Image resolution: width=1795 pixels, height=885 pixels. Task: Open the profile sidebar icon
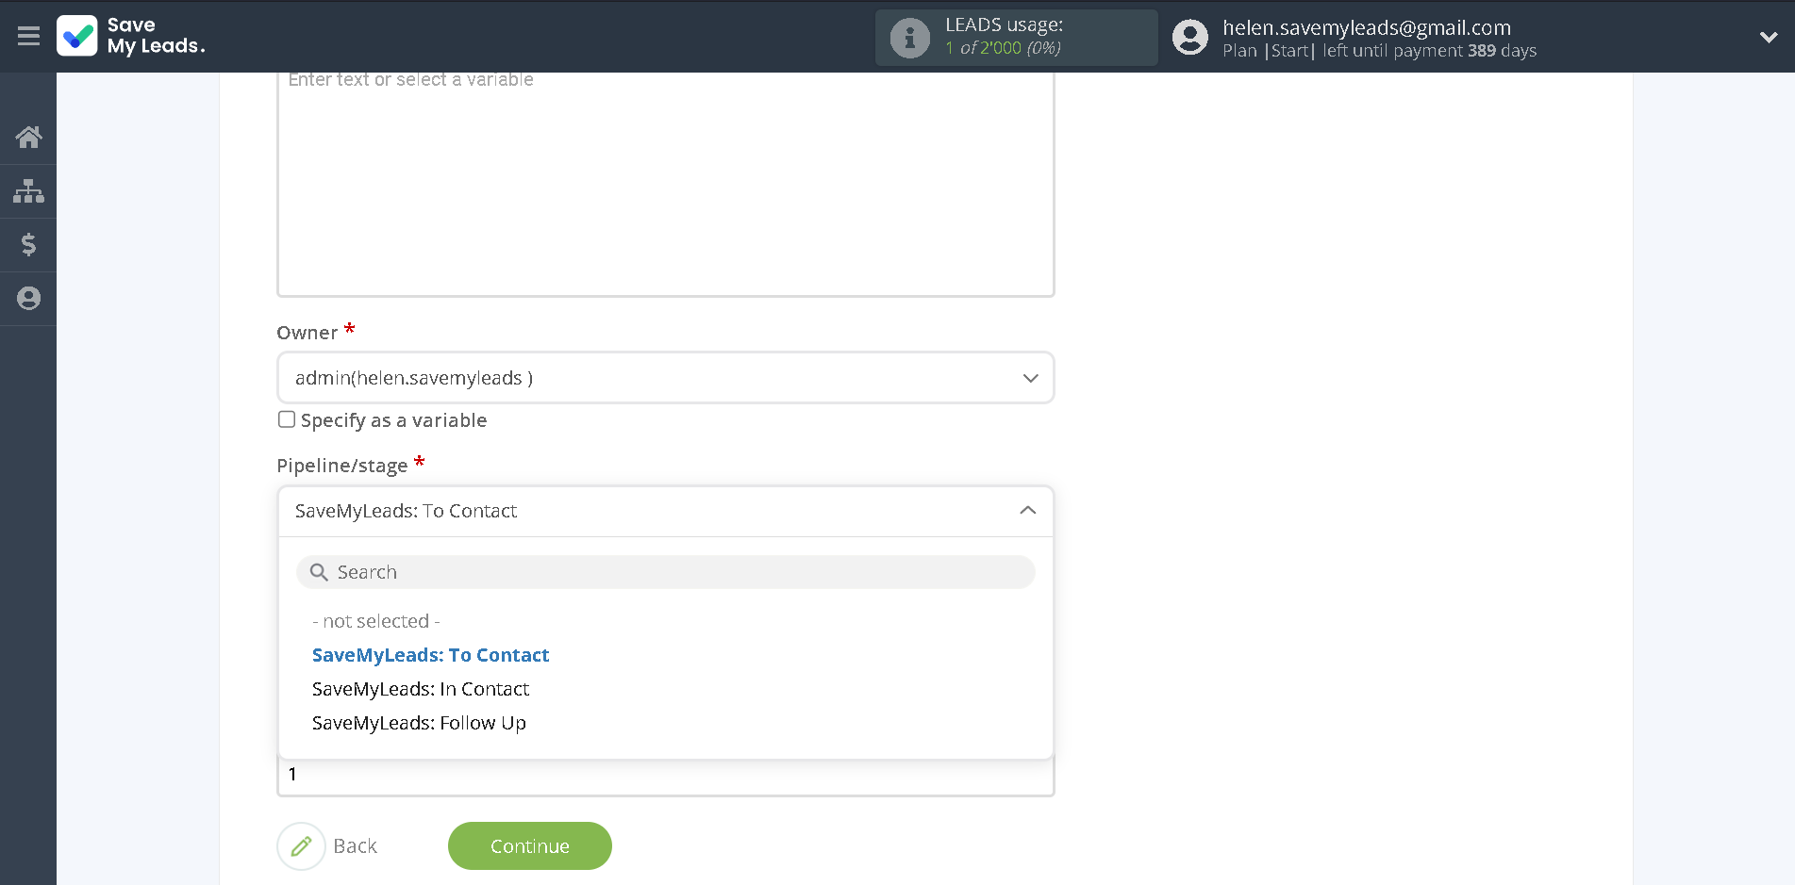click(28, 299)
